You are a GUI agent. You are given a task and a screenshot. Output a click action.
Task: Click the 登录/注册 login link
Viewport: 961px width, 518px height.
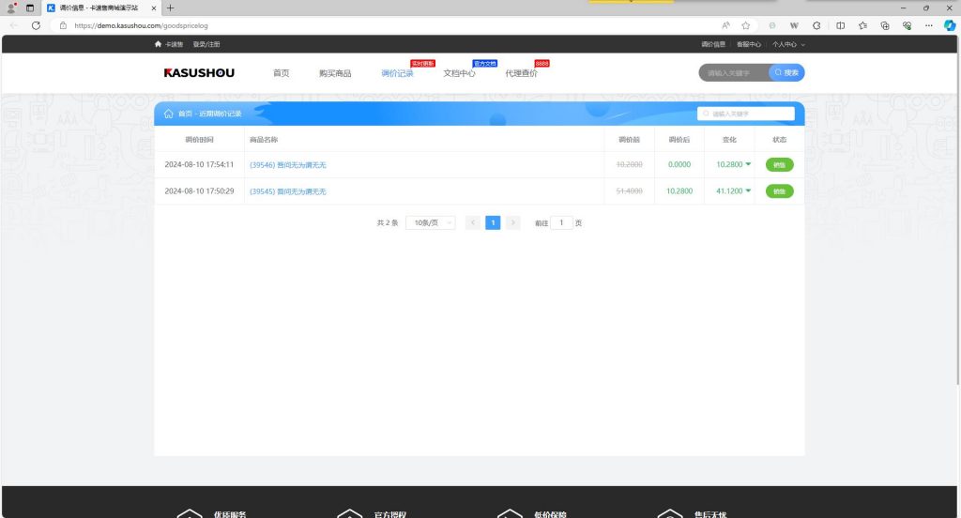(x=206, y=44)
